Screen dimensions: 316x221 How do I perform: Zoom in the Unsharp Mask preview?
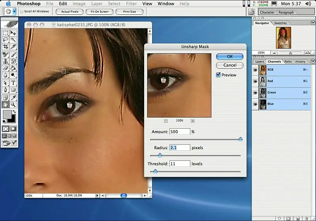pyautogui.click(x=193, y=121)
